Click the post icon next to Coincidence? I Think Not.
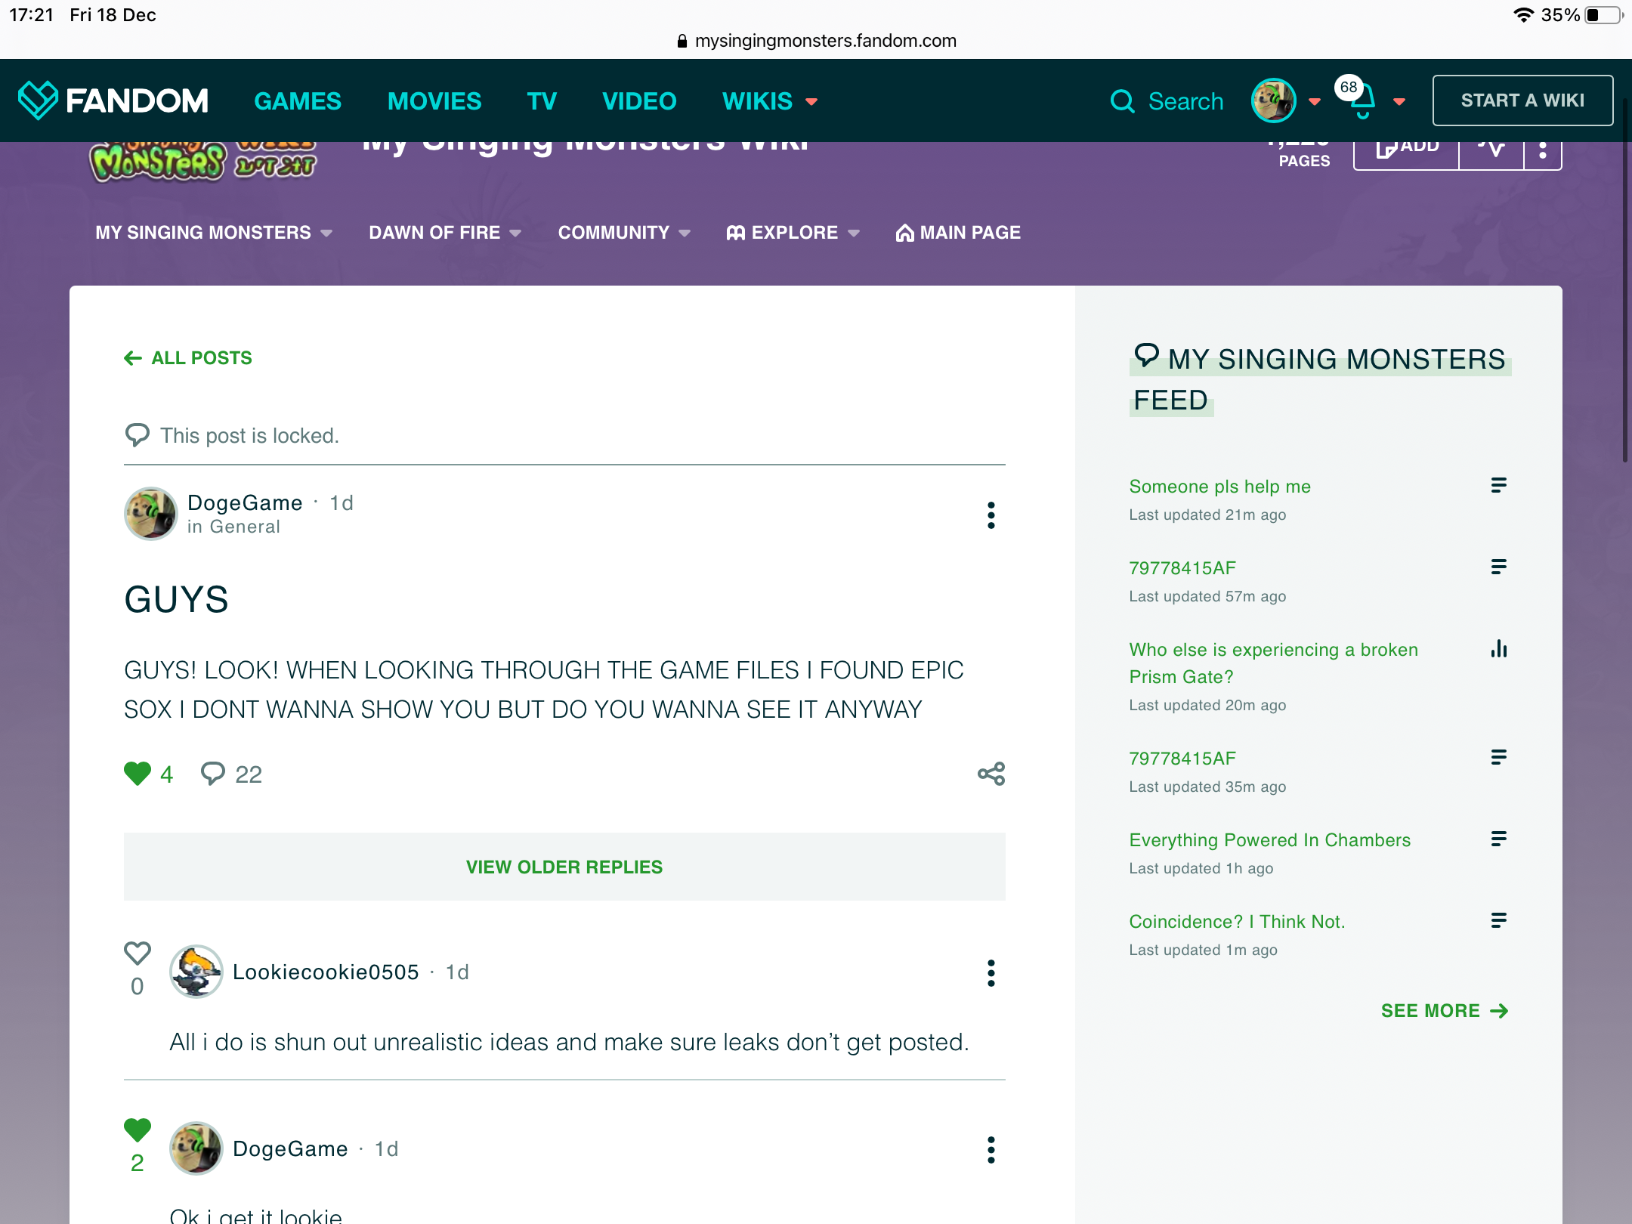This screenshot has height=1224, width=1632. [1498, 920]
